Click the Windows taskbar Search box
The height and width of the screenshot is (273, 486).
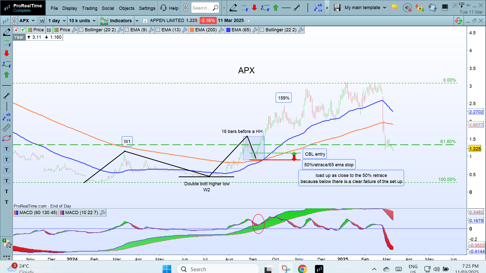(218, 269)
